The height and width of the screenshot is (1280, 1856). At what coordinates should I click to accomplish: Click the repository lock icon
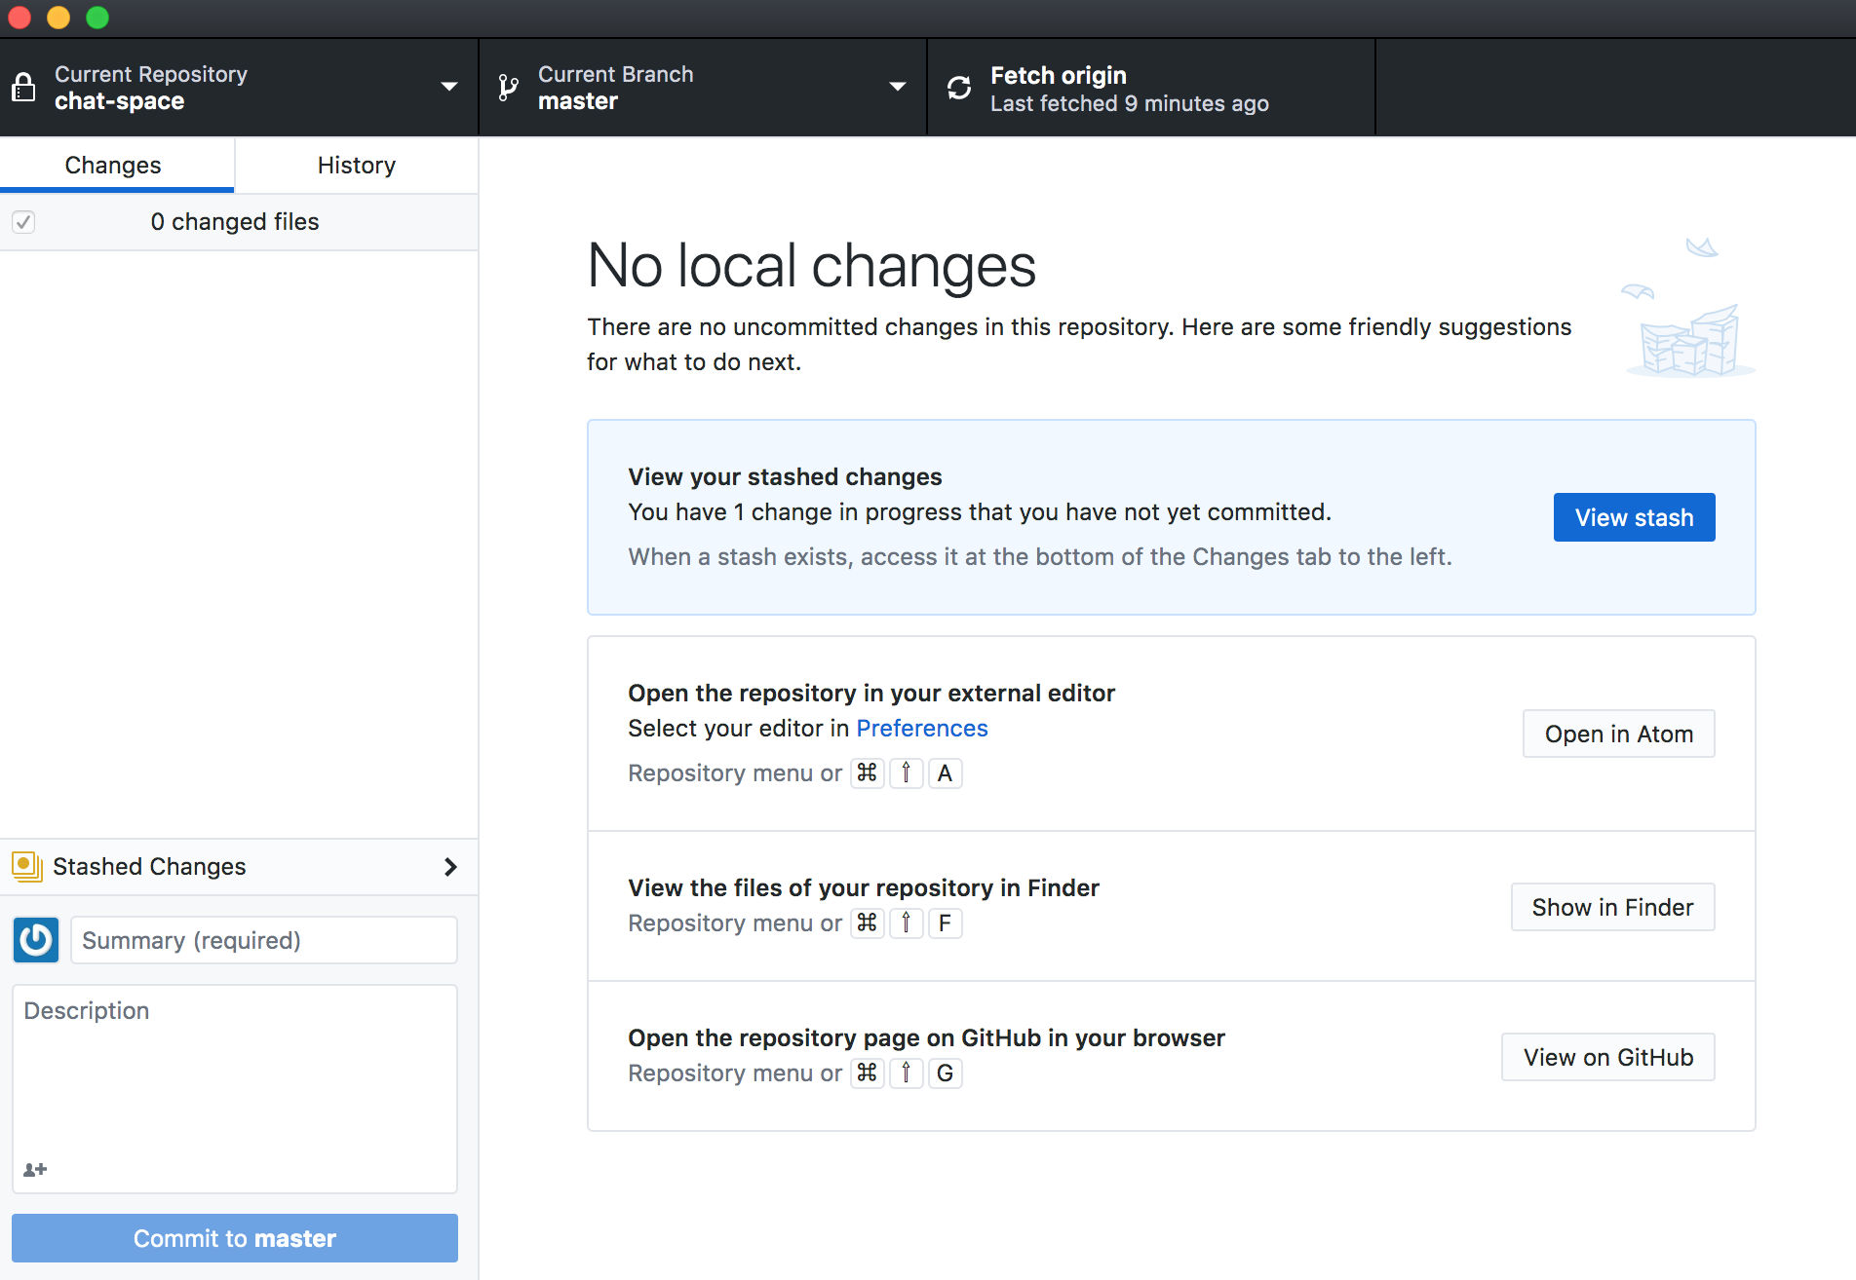pyautogui.click(x=23, y=88)
